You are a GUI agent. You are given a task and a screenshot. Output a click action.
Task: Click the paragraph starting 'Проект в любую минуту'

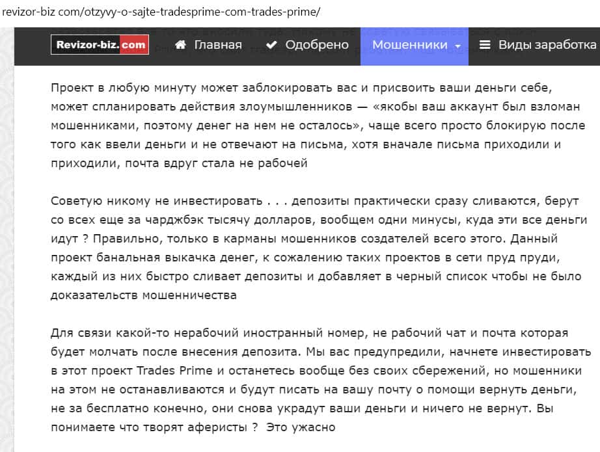click(x=318, y=126)
